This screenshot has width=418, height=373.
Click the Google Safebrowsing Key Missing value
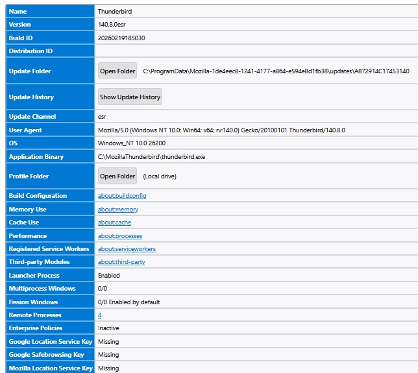point(108,355)
